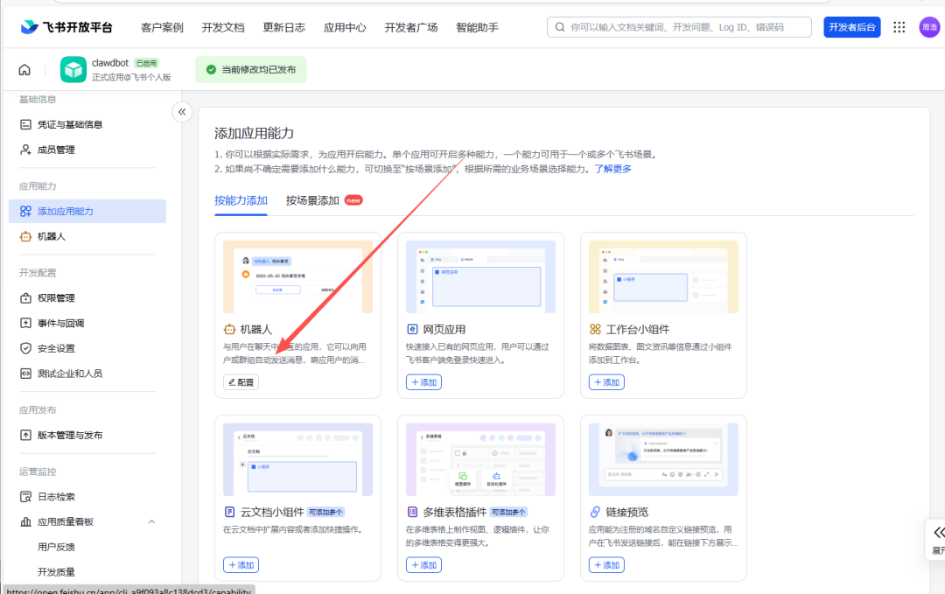
Task: Click 添加 on the 链接预览 card
Action: pos(606,565)
